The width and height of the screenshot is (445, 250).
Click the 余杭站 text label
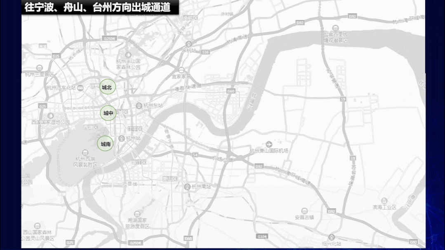click(189, 51)
